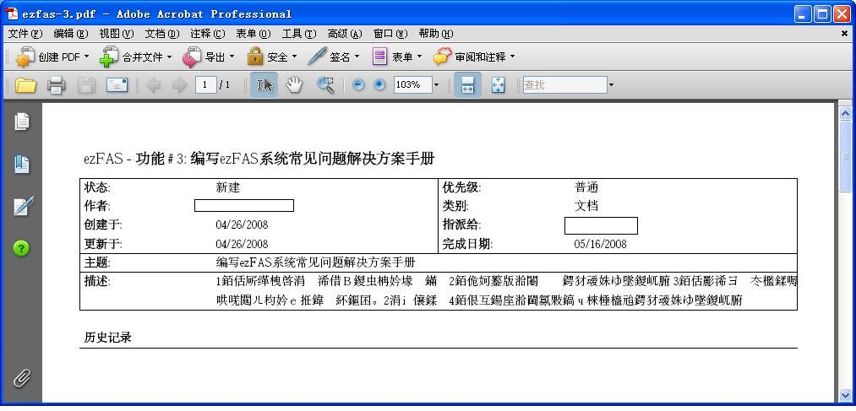Open the 表单(O) menu

(x=254, y=34)
